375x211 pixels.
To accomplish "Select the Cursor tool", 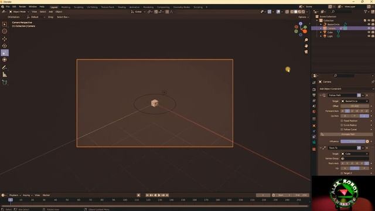I will pos(5,31).
